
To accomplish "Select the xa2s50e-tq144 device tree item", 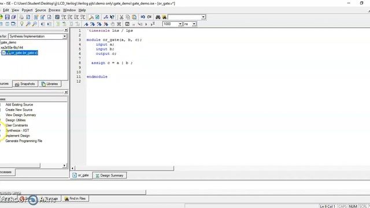I will click(x=12, y=47).
